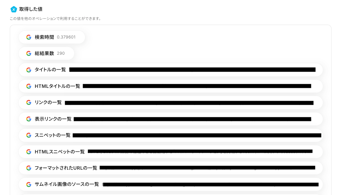Click the Google icon beside スニペットの一覧
Screen dimensions: 340x195
click(x=29, y=135)
